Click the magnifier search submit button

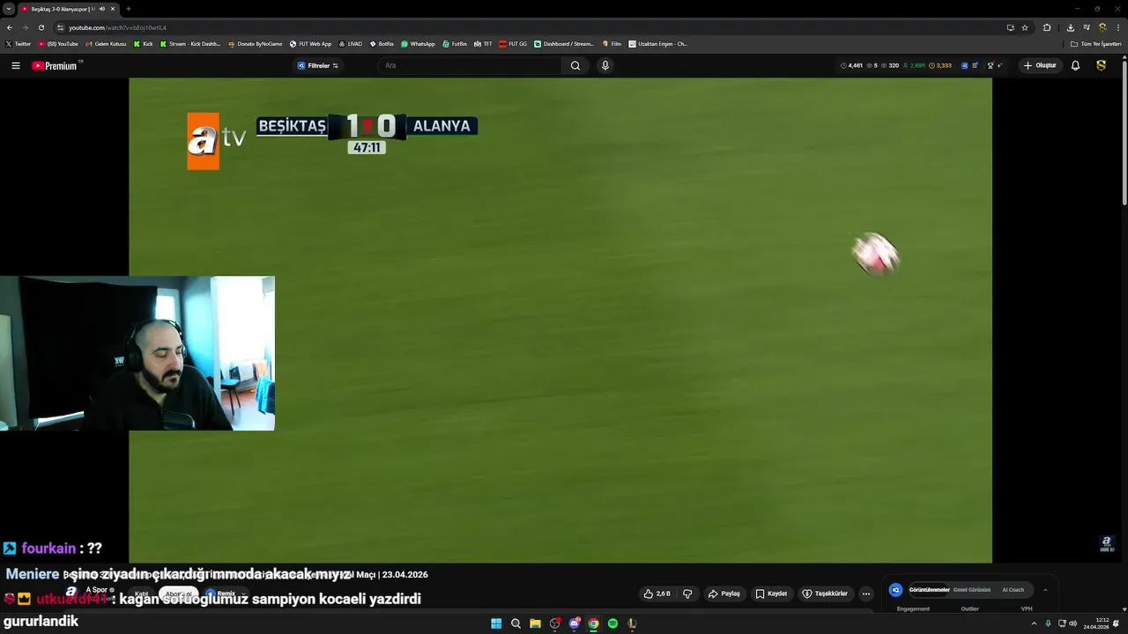(575, 65)
